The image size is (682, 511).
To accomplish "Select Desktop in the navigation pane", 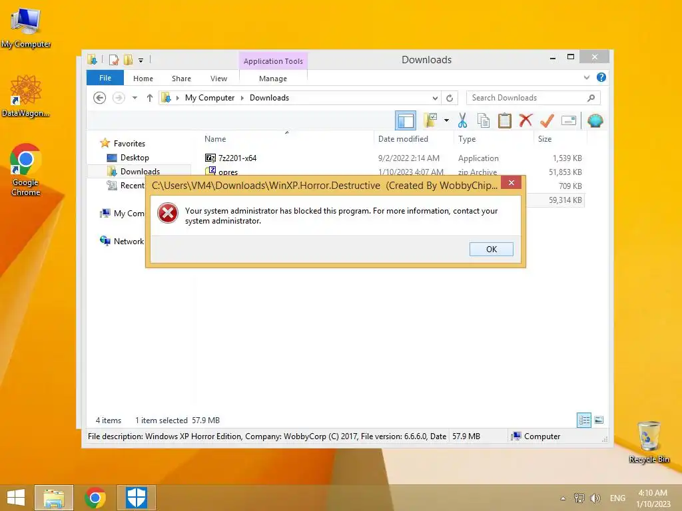I will coord(135,158).
